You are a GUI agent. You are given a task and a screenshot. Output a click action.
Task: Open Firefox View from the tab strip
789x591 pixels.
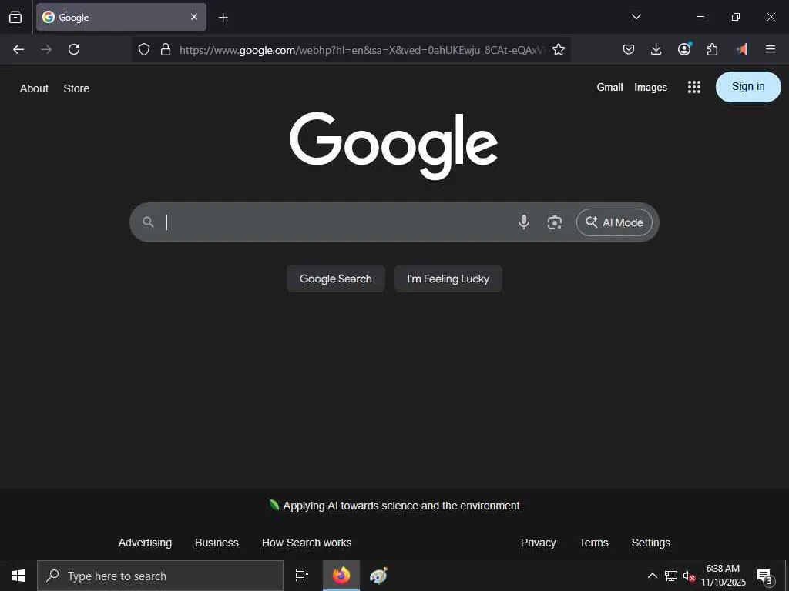[x=15, y=17]
